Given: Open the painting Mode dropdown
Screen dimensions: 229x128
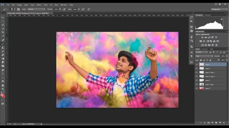Looking at the screenshot, I should coord(36,9).
